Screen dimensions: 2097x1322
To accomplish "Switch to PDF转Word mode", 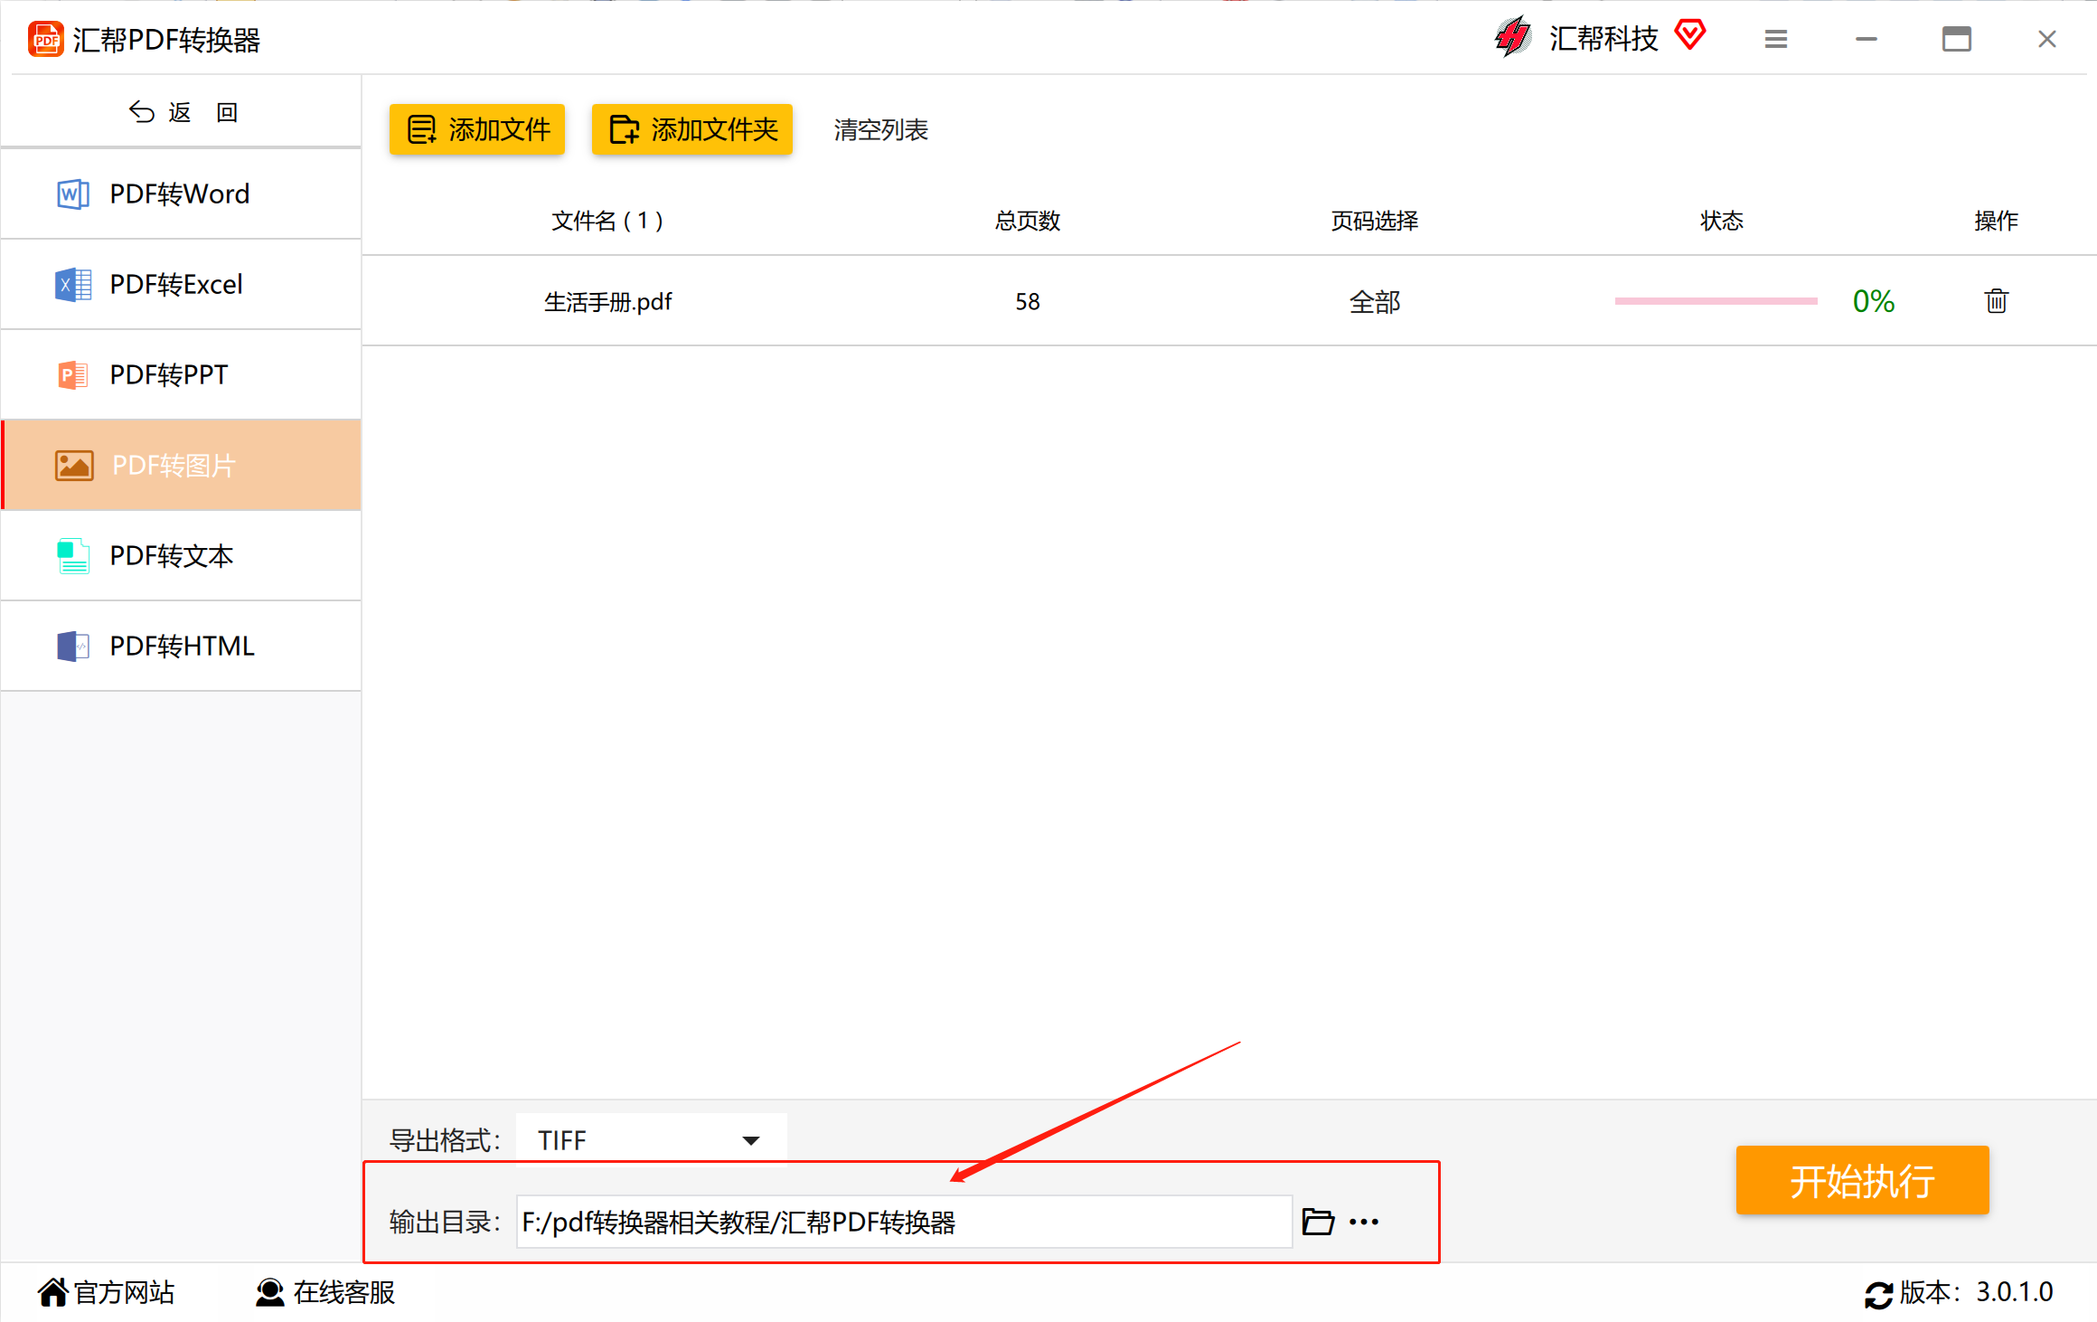I will pyautogui.click(x=181, y=194).
